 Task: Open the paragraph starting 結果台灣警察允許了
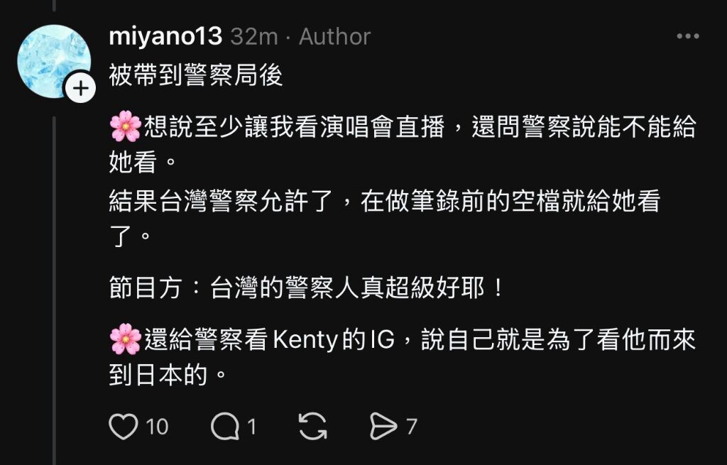click(x=385, y=219)
